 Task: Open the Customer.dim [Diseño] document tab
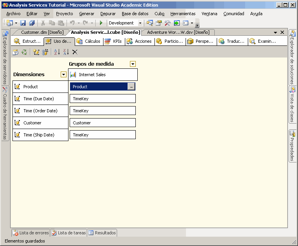(42, 32)
